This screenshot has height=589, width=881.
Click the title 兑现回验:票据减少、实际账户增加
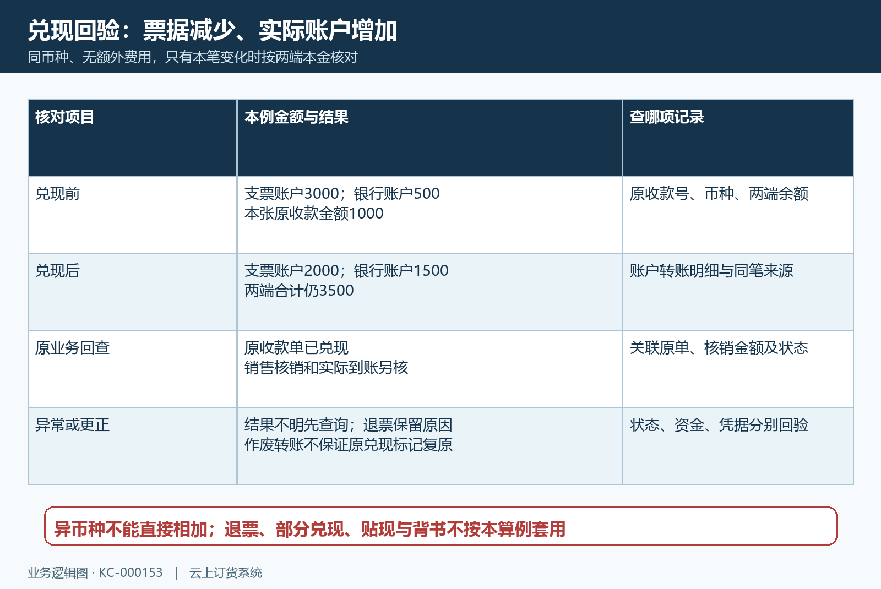click(212, 30)
